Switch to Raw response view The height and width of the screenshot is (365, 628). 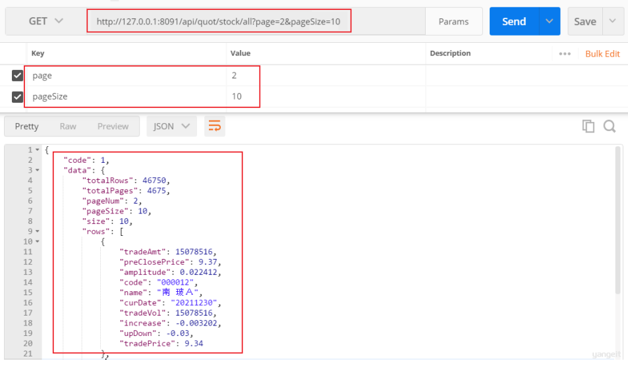click(68, 126)
